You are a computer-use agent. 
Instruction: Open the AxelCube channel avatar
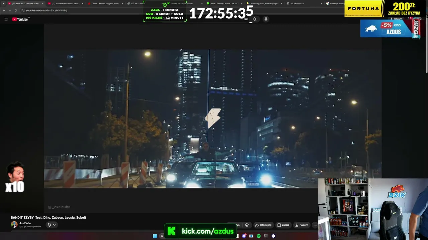(x=14, y=225)
